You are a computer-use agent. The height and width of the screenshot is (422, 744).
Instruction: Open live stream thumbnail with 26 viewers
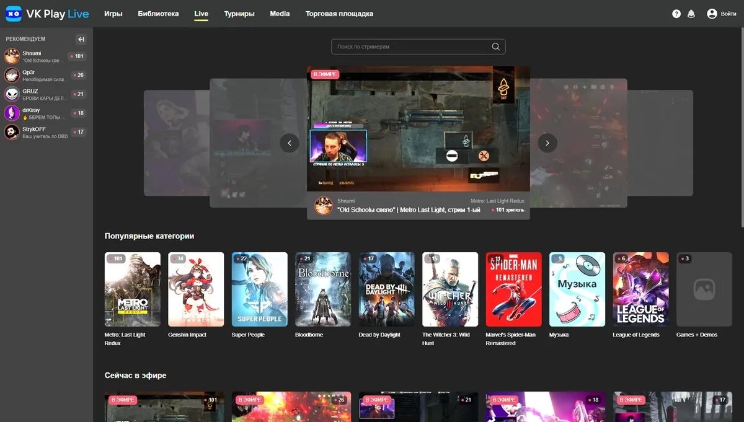[x=291, y=407]
